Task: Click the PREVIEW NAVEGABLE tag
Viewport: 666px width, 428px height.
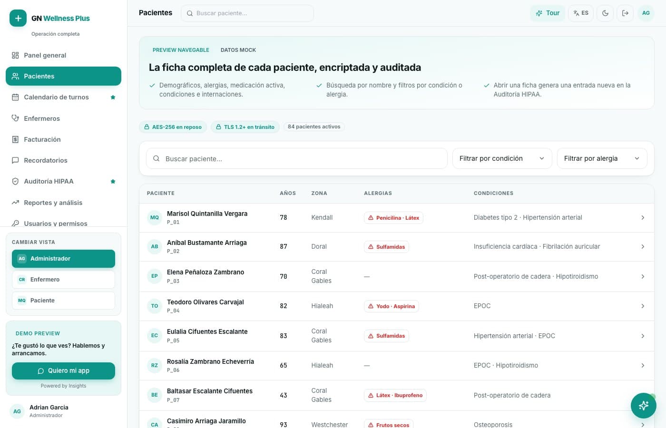Action: [x=181, y=50]
